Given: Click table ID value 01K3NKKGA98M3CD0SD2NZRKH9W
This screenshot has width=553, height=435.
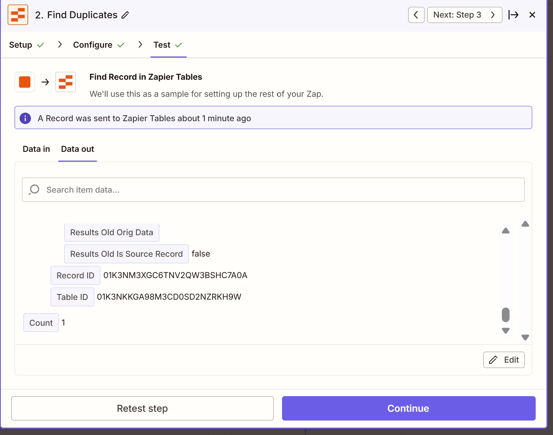Looking at the screenshot, I should click(169, 297).
